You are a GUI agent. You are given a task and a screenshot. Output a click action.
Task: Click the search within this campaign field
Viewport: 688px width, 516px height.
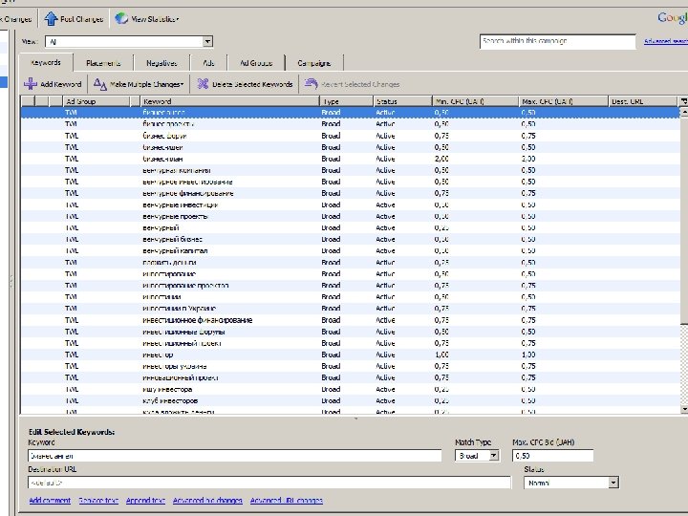pos(558,42)
